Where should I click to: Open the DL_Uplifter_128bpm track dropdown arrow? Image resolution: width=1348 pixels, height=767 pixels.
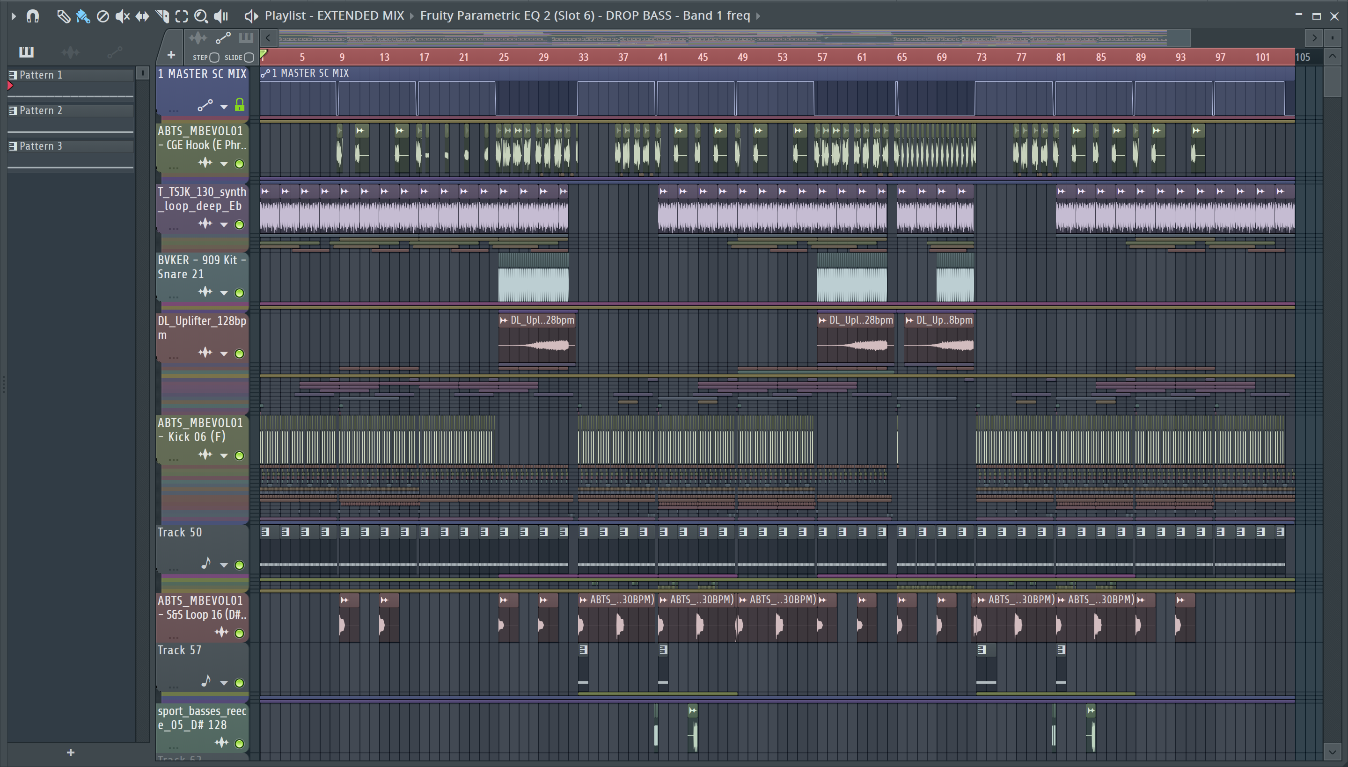(224, 354)
